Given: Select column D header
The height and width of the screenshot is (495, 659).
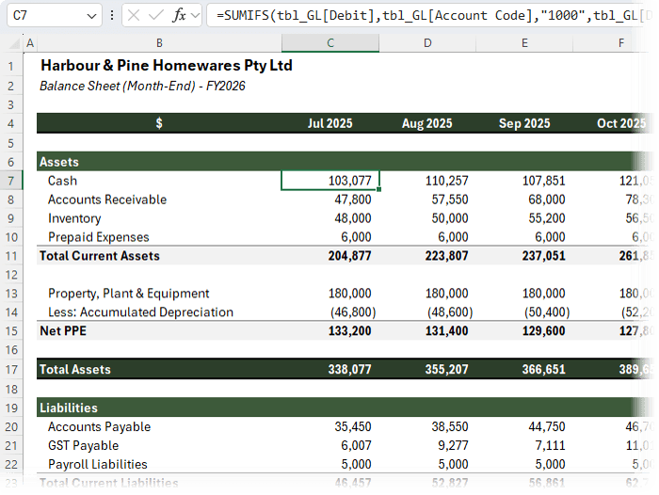Looking at the screenshot, I should [x=427, y=43].
